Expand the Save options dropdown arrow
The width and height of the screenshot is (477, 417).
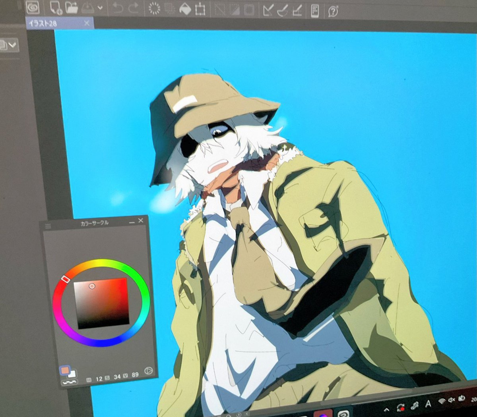pyautogui.click(x=100, y=8)
